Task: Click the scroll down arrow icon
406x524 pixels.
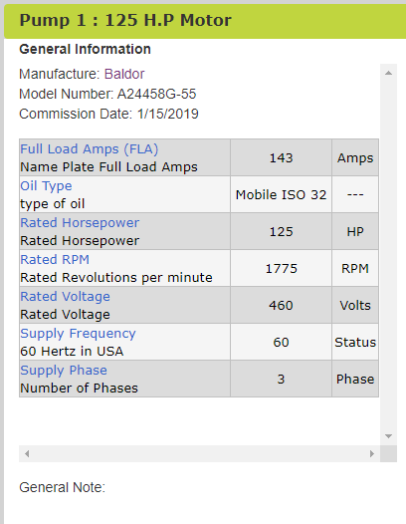Action: [x=388, y=436]
